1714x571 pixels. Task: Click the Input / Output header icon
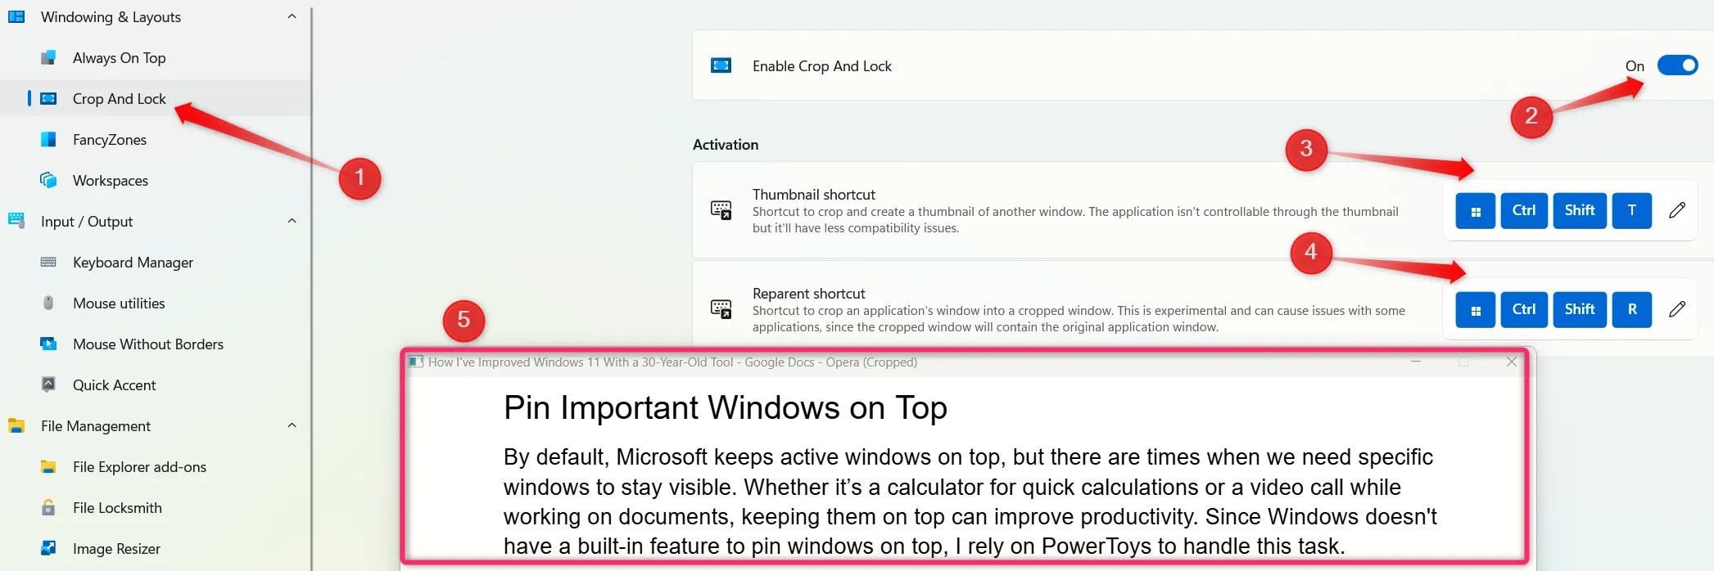pos(16,221)
